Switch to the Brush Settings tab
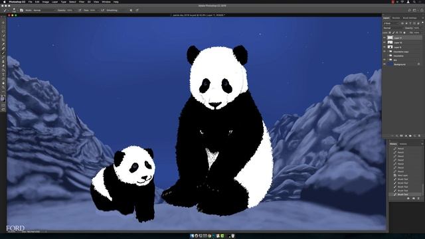 point(410,18)
